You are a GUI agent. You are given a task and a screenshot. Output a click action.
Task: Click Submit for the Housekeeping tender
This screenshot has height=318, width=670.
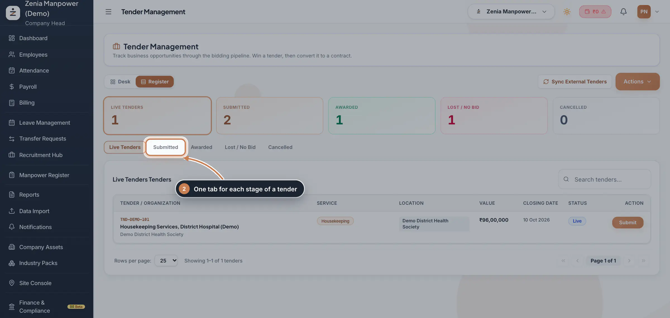(x=628, y=223)
